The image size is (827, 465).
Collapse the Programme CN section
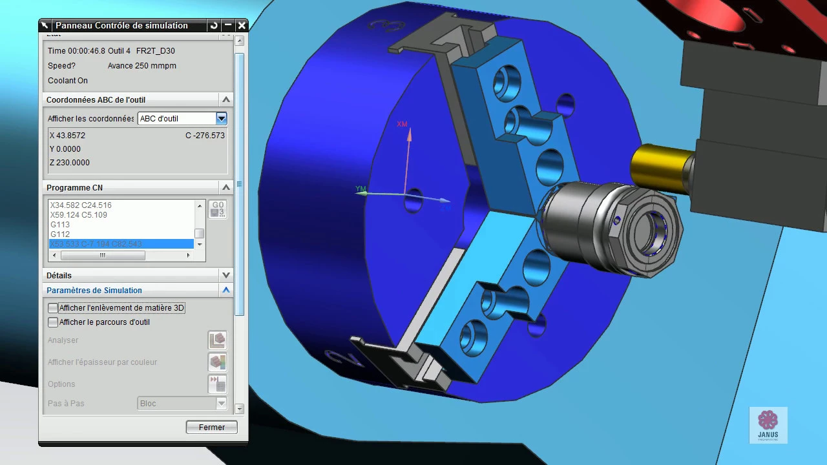point(226,187)
